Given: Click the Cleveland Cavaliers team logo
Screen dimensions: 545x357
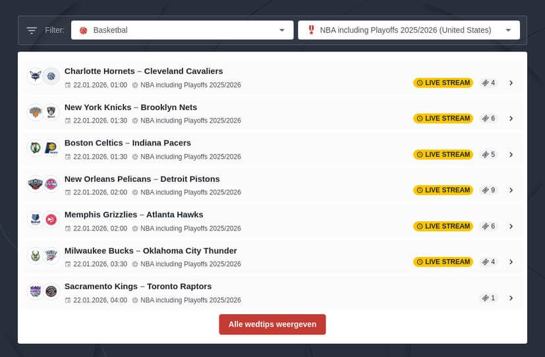Looking at the screenshot, I should (x=51, y=76).
